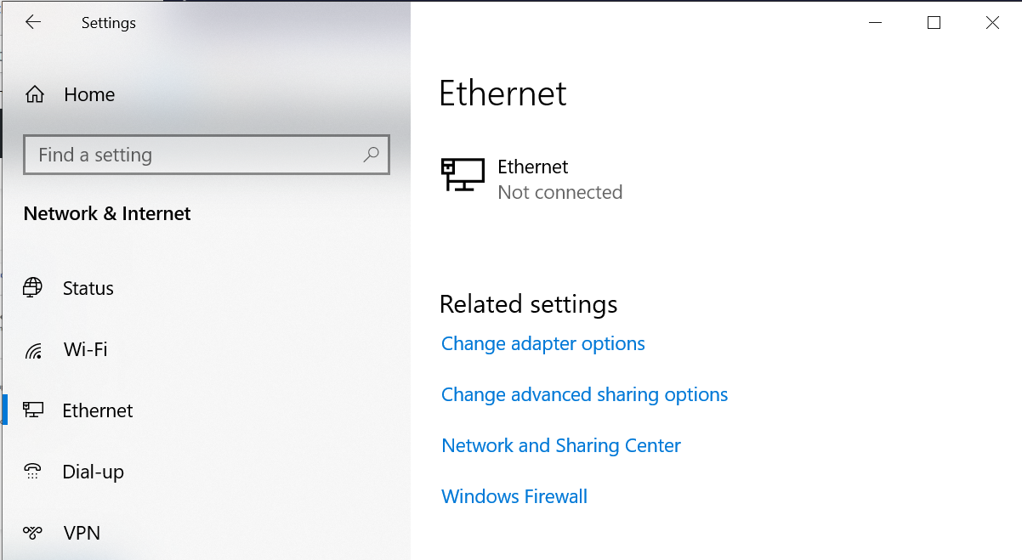
Task: Open the VPN settings section
Action: click(x=82, y=533)
